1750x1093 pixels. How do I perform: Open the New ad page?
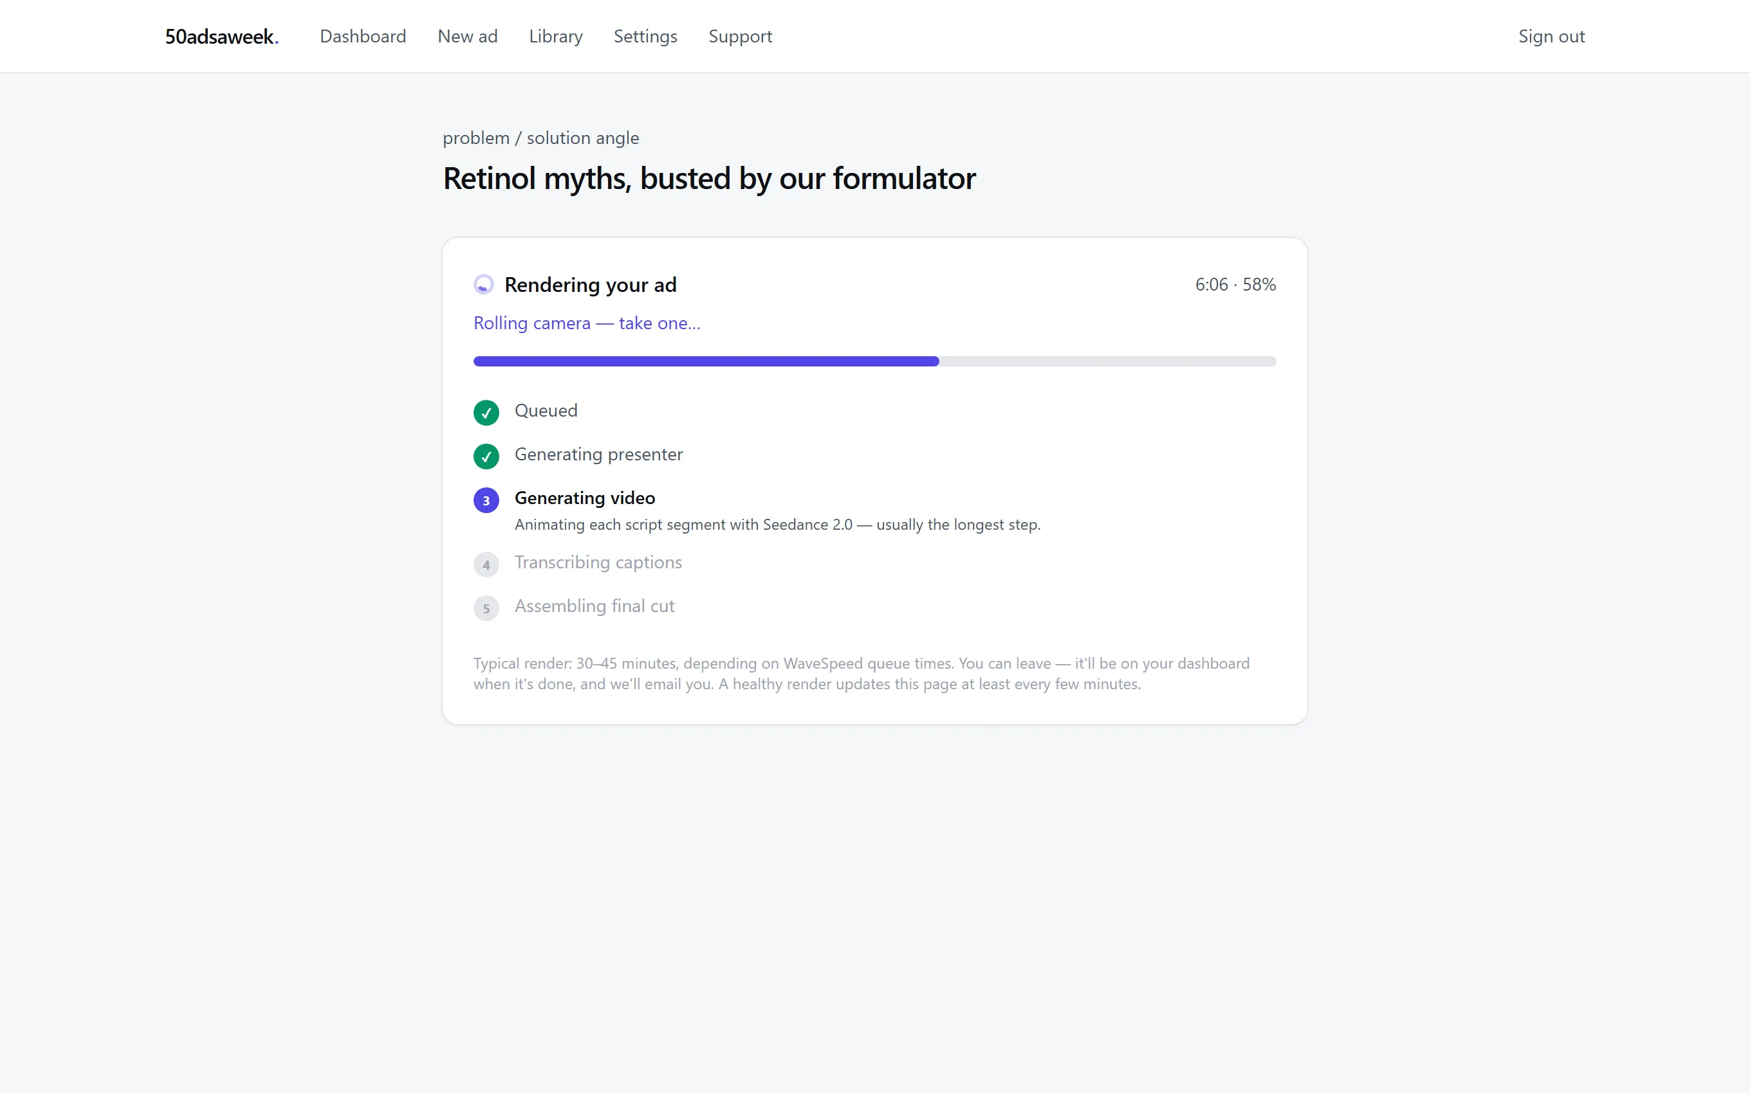point(467,36)
